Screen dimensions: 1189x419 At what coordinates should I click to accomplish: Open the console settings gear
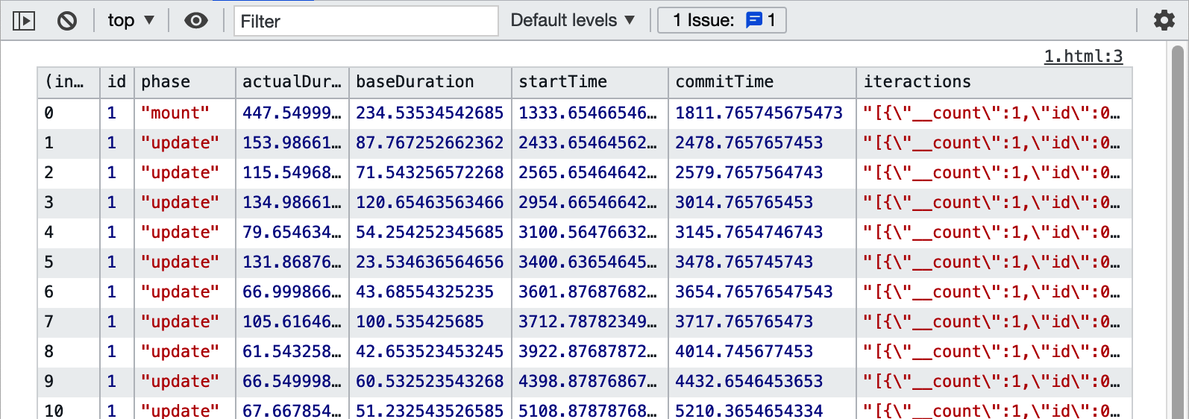click(1164, 20)
